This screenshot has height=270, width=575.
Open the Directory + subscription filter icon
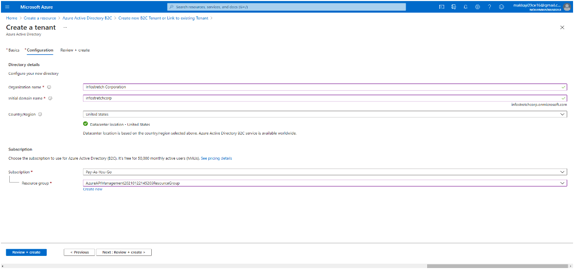(x=453, y=7)
